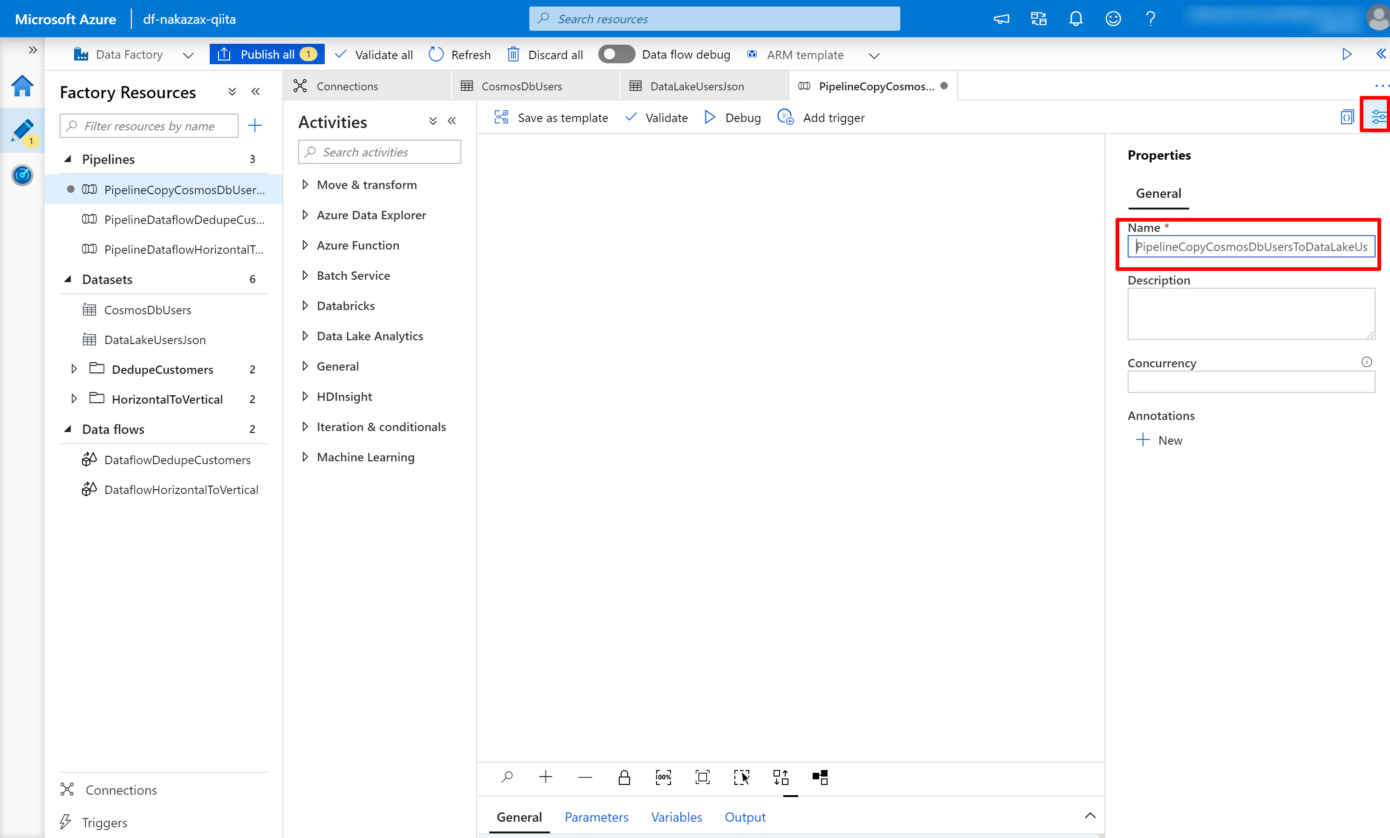Open the Monitor gauge icon in sidebar
This screenshot has height=838, width=1390.
pos(22,175)
